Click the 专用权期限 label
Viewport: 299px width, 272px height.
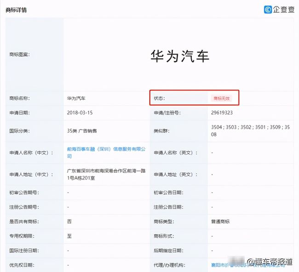(x=22, y=236)
